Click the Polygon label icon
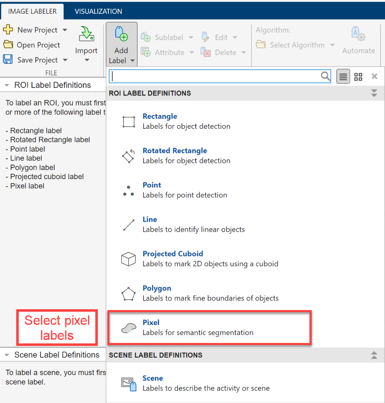 [128, 293]
